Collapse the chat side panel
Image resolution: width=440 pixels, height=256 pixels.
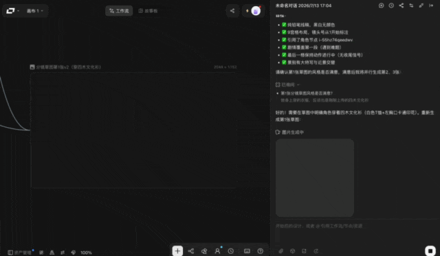pyautogui.click(x=431, y=5)
